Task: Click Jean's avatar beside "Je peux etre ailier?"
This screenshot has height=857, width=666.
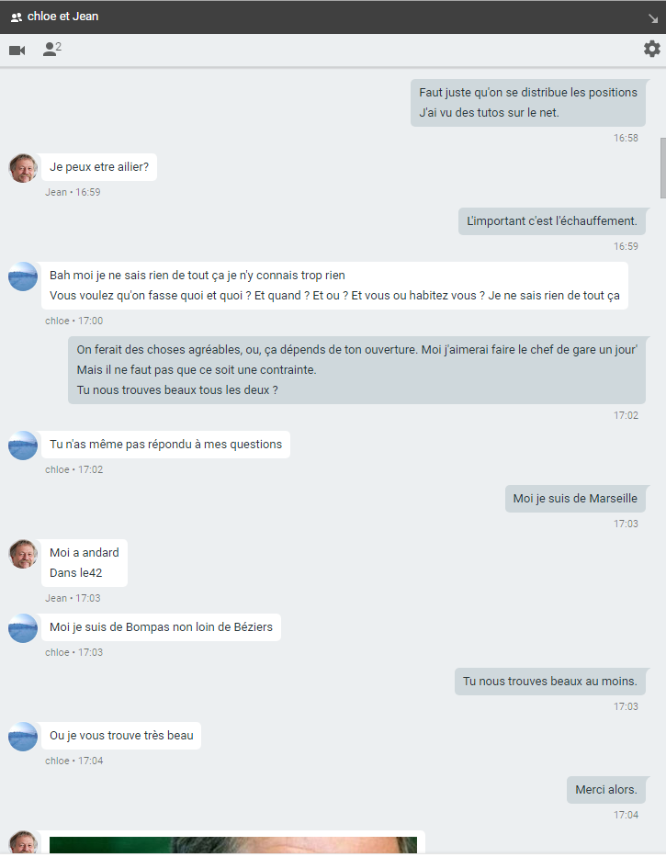Action: click(23, 168)
